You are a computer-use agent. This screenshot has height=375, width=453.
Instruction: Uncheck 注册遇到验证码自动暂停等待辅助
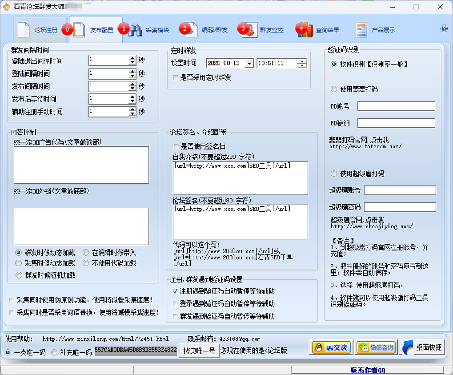[175, 291]
